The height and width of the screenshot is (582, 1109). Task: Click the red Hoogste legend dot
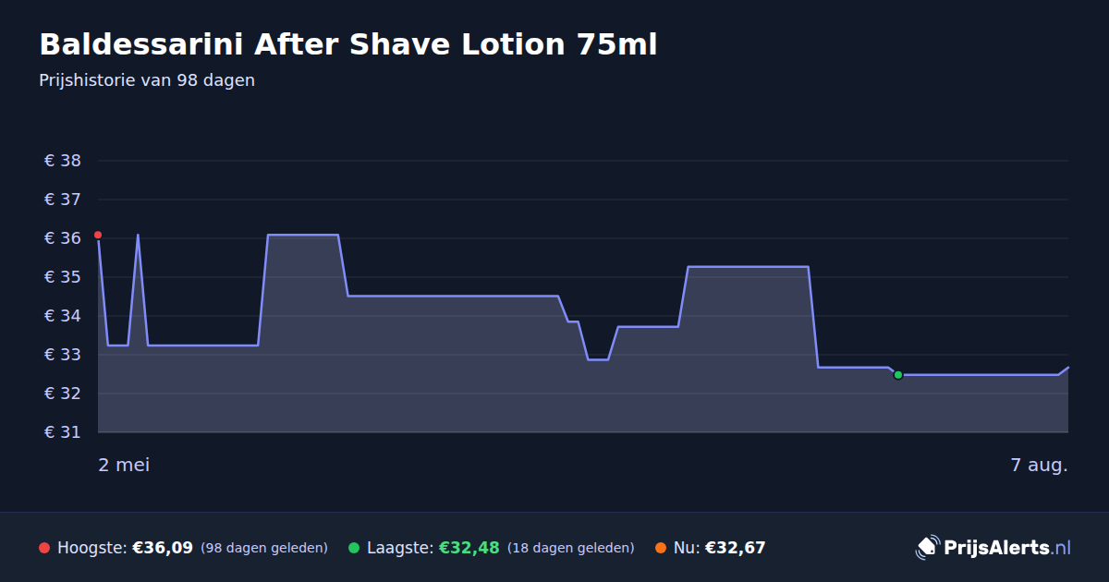point(44,548)
